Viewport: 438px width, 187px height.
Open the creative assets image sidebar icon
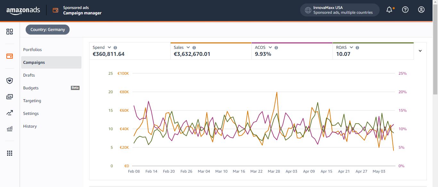click(10, 97)
